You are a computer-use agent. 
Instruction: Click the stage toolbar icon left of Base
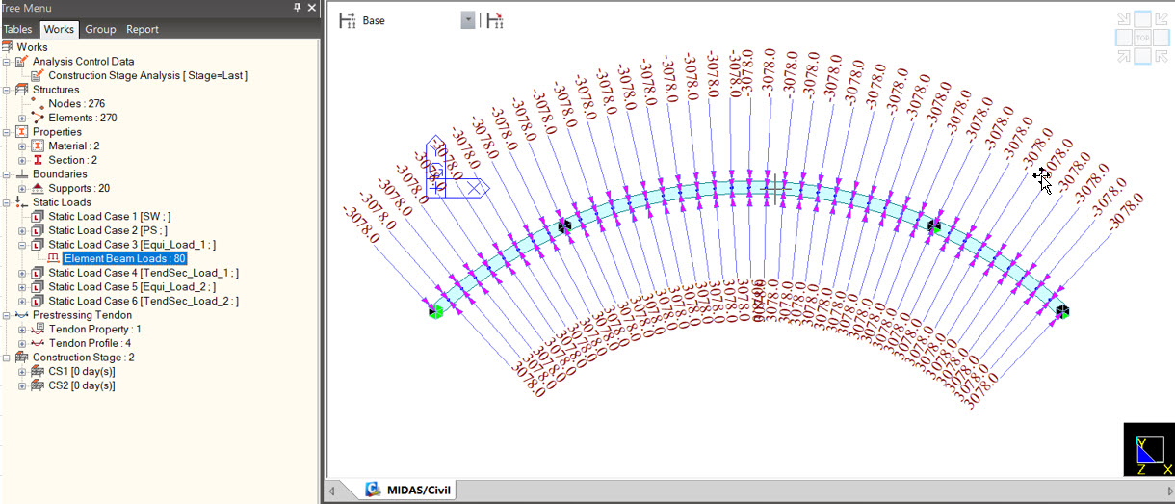coord(348,20)
